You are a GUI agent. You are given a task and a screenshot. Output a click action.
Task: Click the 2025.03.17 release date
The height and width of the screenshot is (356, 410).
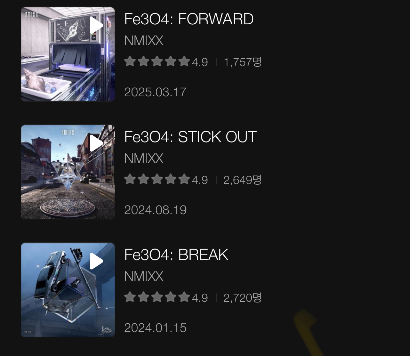tap(155, 92)
